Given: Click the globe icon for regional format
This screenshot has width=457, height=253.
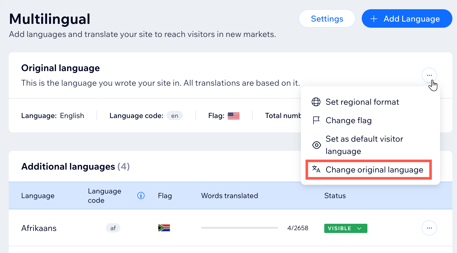Looking at the screenshot, I should (x=316, y=102).
